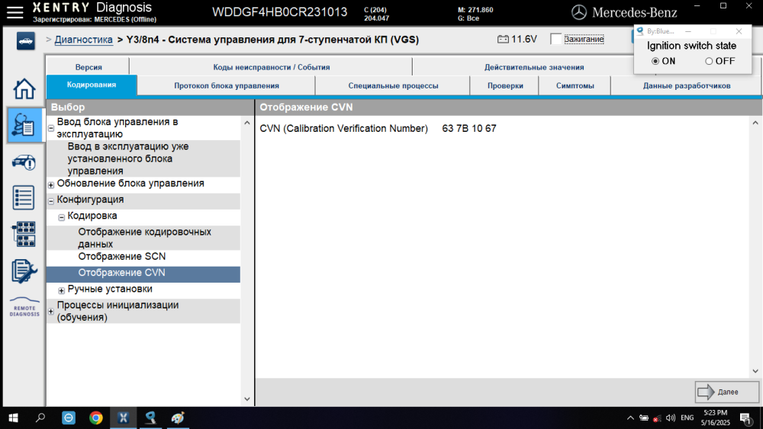Open the taskbar clock and date
The height and width of the screenshot is (429, 763).
[716, 418]
